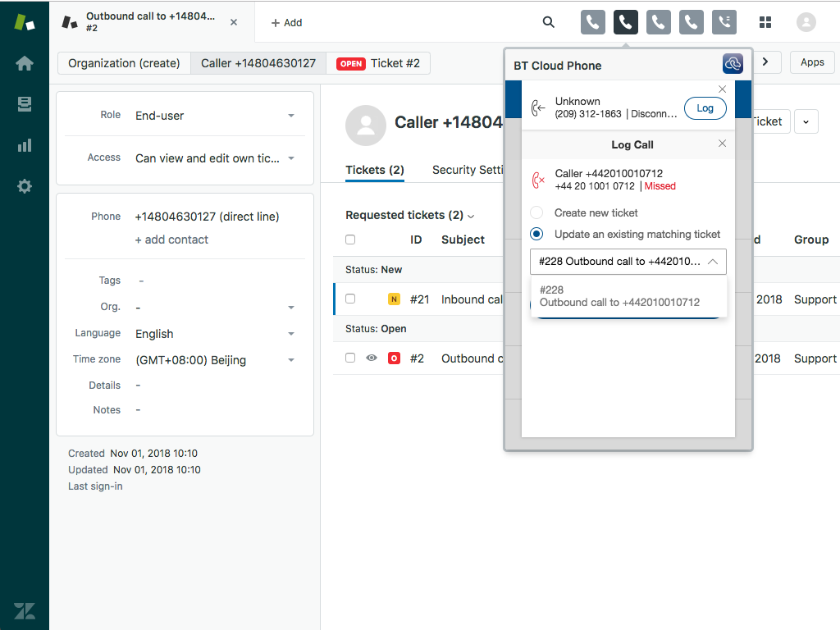This screenshot has height=630, width=840.
Task: Open the Organization (create) tab
Action: point(124,63)
